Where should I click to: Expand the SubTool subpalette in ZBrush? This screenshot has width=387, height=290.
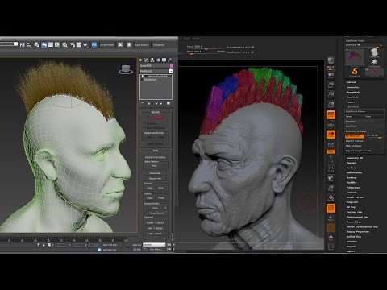pyautogui.click(x=352, y=82)
